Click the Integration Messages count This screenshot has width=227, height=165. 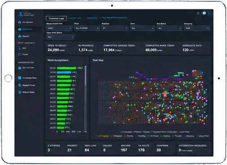[180, 150]
